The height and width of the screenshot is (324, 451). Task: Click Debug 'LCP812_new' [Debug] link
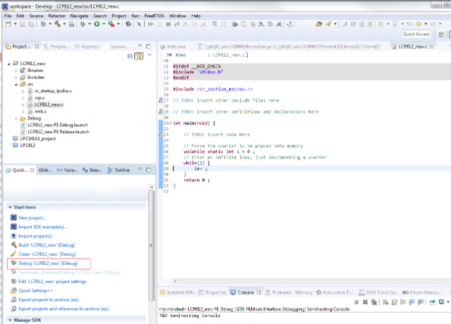pyautogui.click(x=48, y=263)
